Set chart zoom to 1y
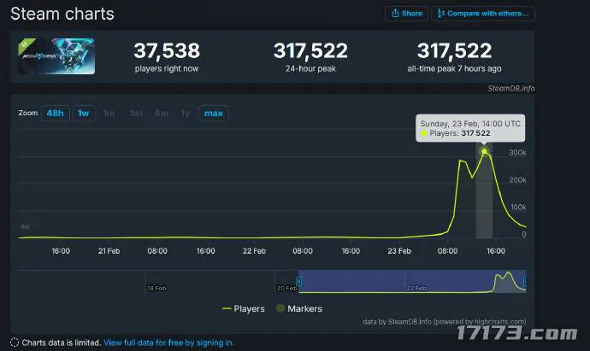Screen dimensions: 590x351 (186, 113)
